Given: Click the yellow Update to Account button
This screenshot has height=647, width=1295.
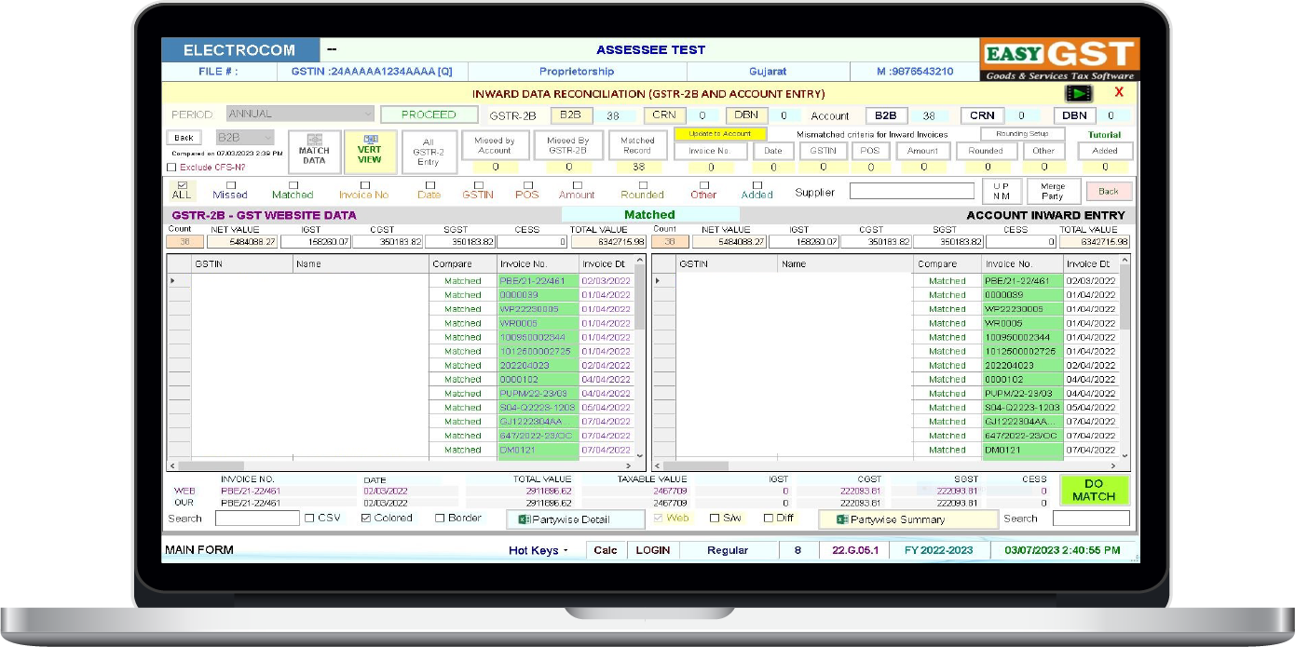Looking at the screenshot, I should 719,134.
